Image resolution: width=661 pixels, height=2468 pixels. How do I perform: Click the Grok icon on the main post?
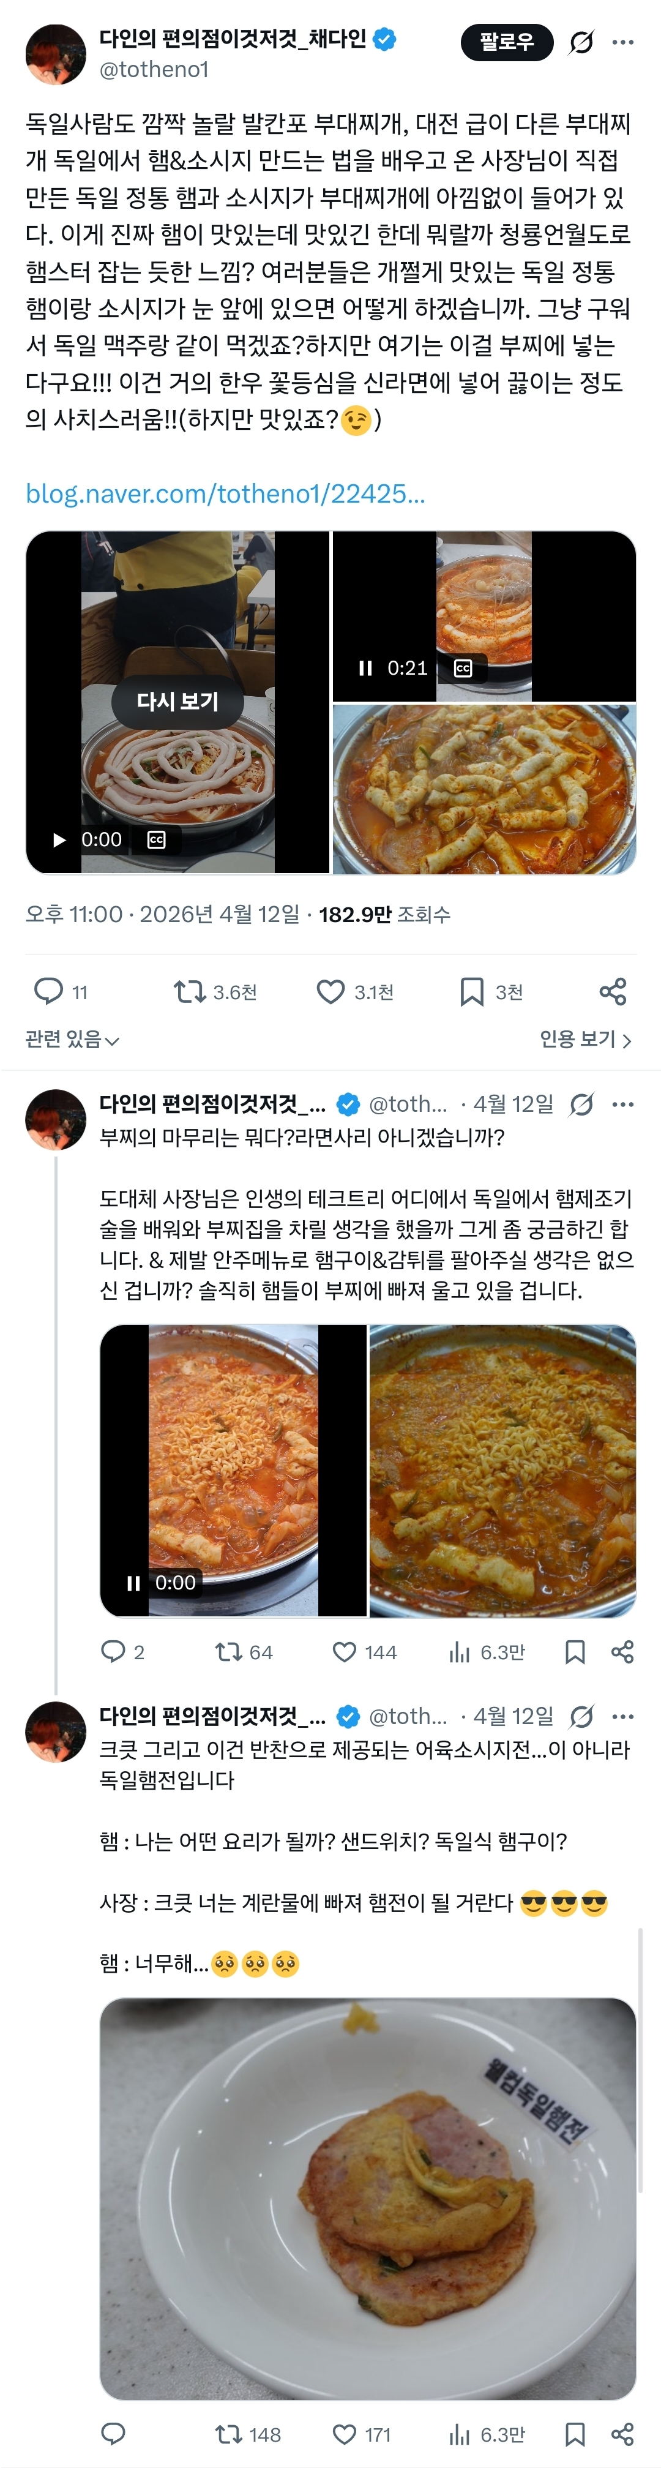pyautogui.click(x=581, y=42)
